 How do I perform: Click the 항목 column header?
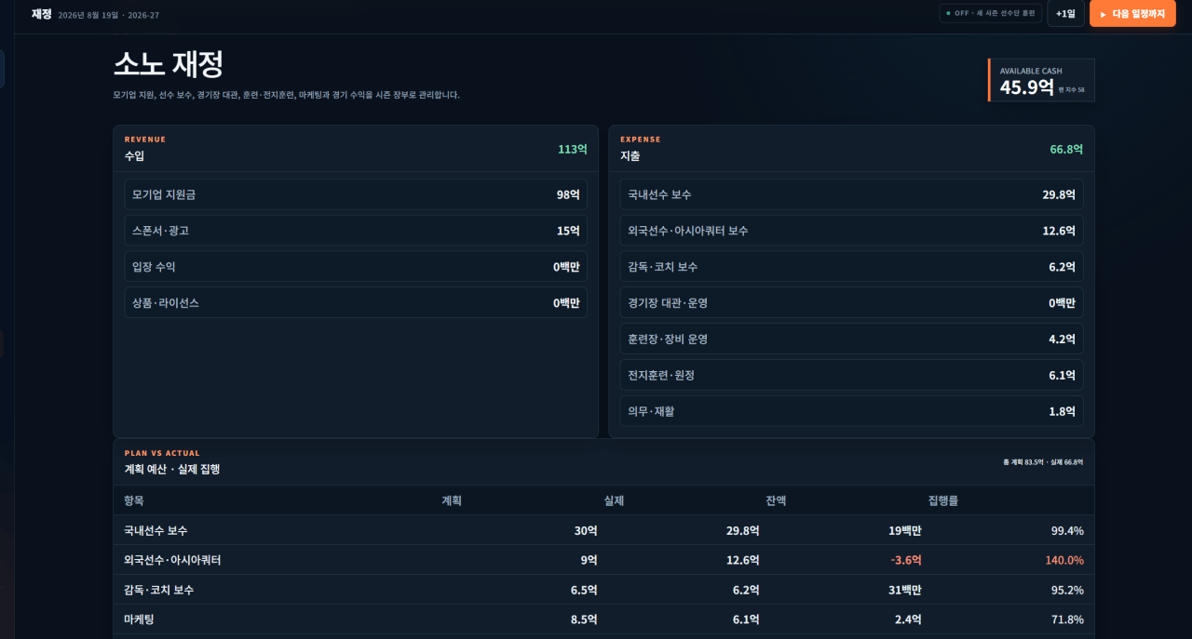(134, 500)
